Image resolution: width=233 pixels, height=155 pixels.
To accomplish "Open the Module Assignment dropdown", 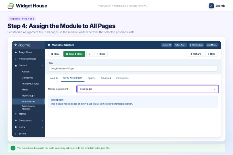I will pyautogui.click(x=148, y=89).
